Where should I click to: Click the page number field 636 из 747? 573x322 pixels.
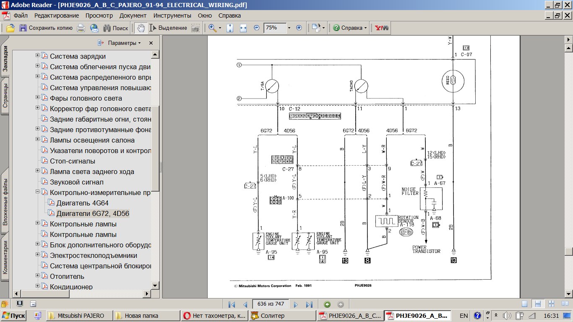coord(271,304)
